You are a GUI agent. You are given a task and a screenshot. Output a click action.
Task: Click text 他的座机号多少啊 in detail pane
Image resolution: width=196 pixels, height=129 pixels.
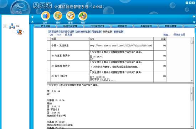coord(56,116)
